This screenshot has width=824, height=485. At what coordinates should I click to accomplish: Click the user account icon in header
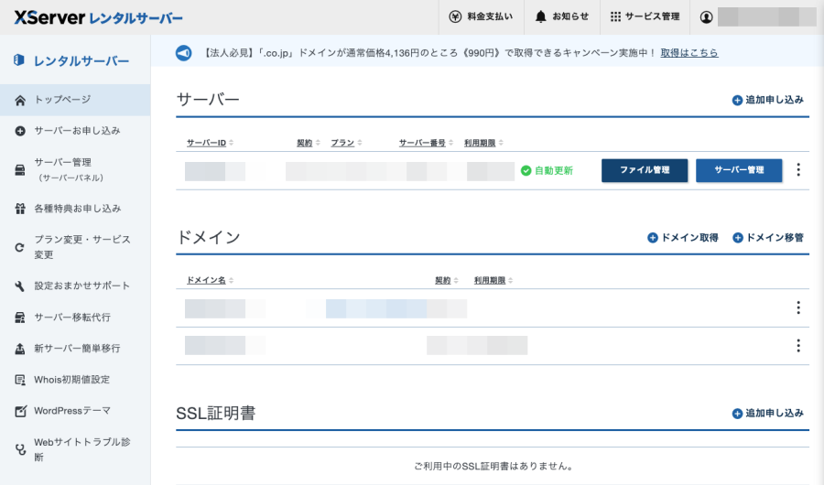[706, 17]
